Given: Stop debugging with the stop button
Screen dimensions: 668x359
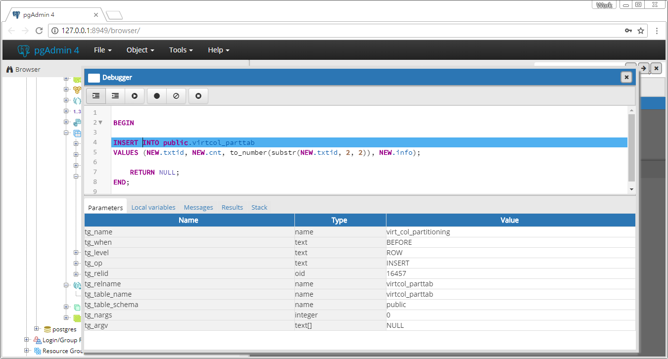Looking at the screenshot, I should click(x=198, y=96).
